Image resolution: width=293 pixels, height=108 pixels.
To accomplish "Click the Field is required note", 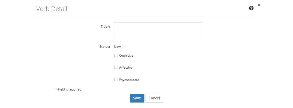I will pyautogui.click(x=69, y=89).
